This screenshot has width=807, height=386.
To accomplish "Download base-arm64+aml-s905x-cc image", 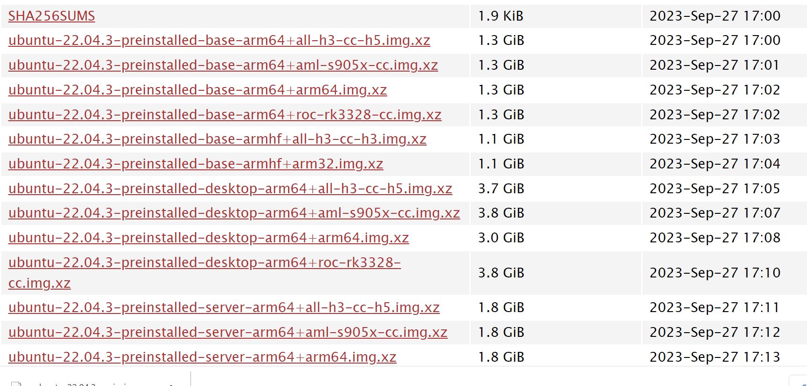I will [x=223, y=66].
